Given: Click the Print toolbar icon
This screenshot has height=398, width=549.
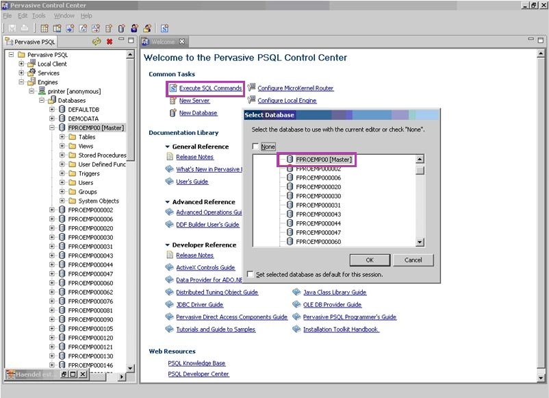Looking at the screenshot, I should click(x=24, y=28).
